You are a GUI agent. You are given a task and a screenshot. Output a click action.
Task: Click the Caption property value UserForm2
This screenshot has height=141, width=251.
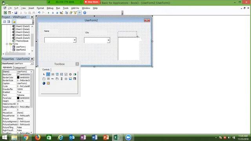[24, 83]
